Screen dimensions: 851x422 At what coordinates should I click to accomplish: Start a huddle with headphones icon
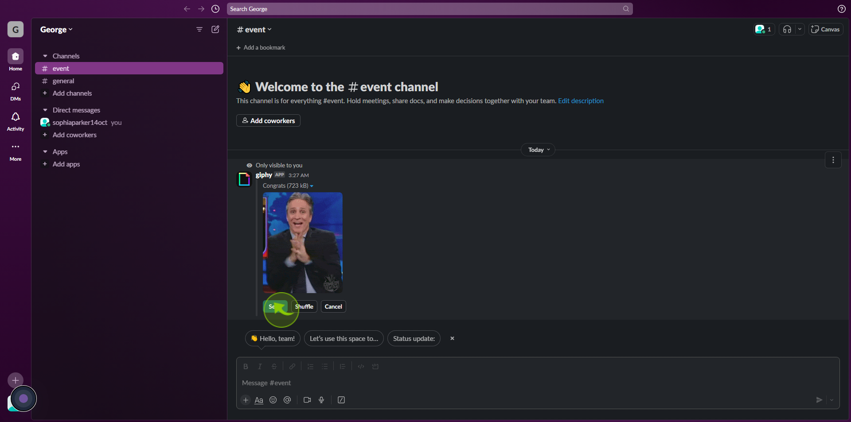pos(787,29)
